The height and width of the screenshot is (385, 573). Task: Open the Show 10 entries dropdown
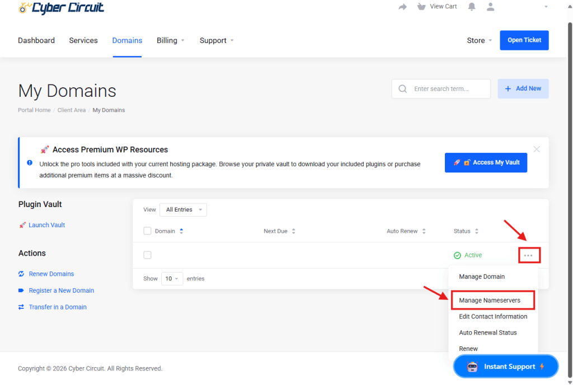172,279
